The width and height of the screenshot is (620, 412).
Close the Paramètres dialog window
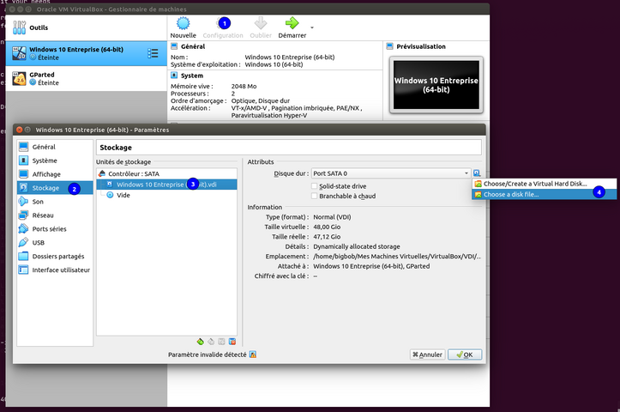pyautogui.click(x=20, y=130)
